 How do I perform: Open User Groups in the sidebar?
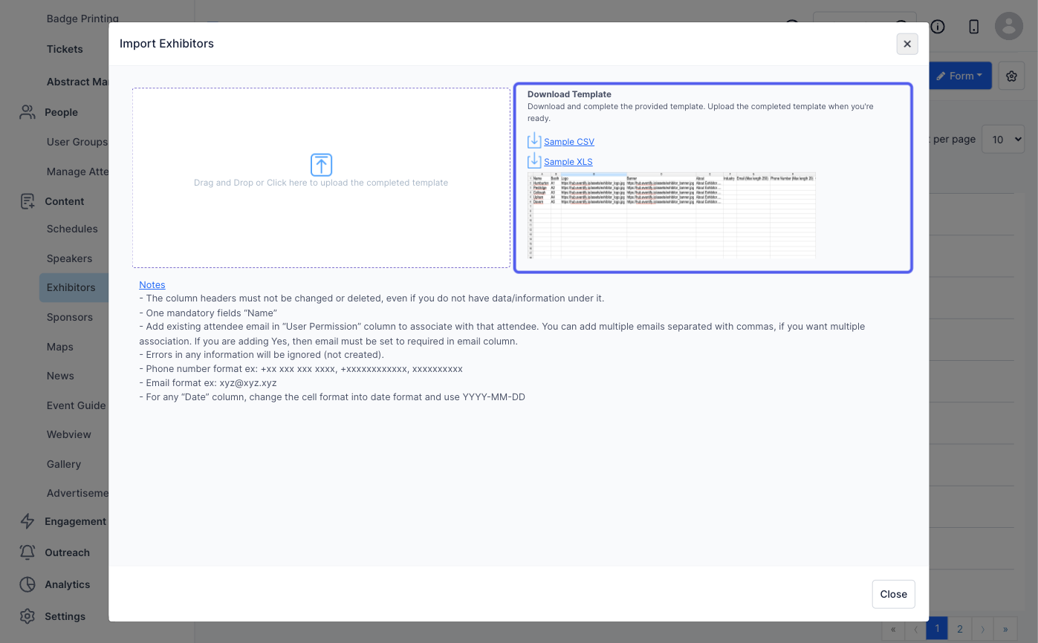(77, 142)
